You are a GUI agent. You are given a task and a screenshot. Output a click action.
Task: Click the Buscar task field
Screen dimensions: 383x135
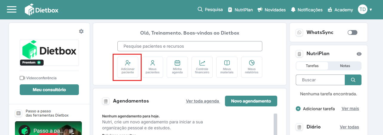point(320,80)
